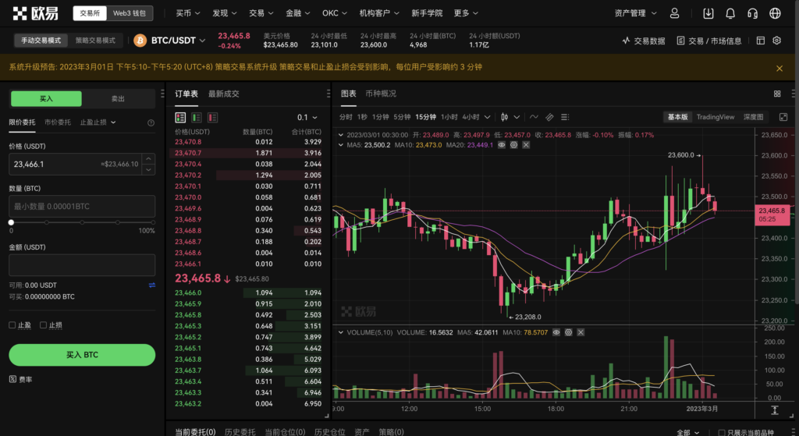Switch chart to 深度图 view

pyautogui.click(x=753, y=117)
